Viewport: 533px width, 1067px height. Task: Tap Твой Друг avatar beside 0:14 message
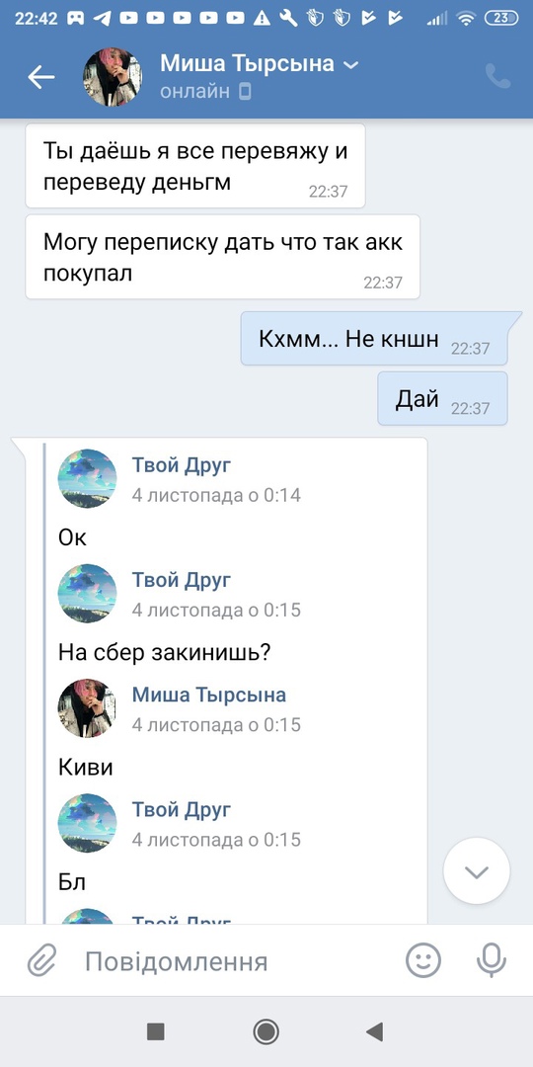(87, 478)
